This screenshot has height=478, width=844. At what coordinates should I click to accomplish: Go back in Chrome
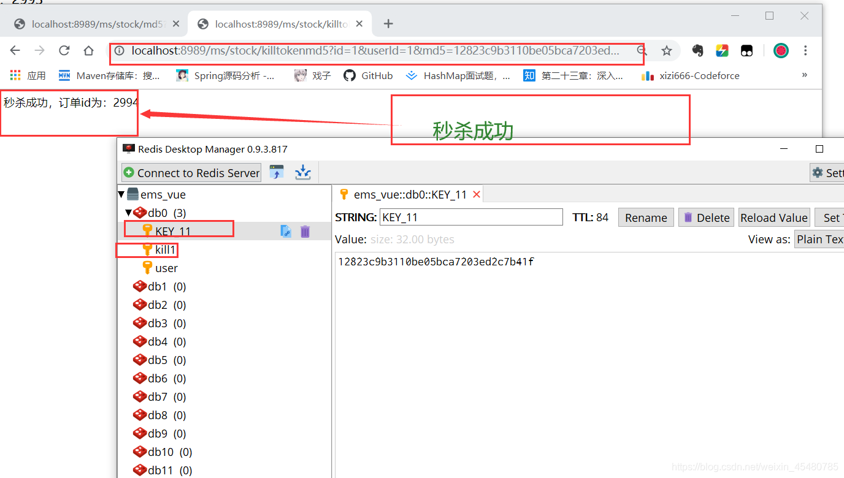[15, 50]
